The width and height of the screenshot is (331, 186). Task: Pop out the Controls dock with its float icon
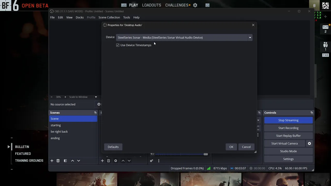coord(312,113)
